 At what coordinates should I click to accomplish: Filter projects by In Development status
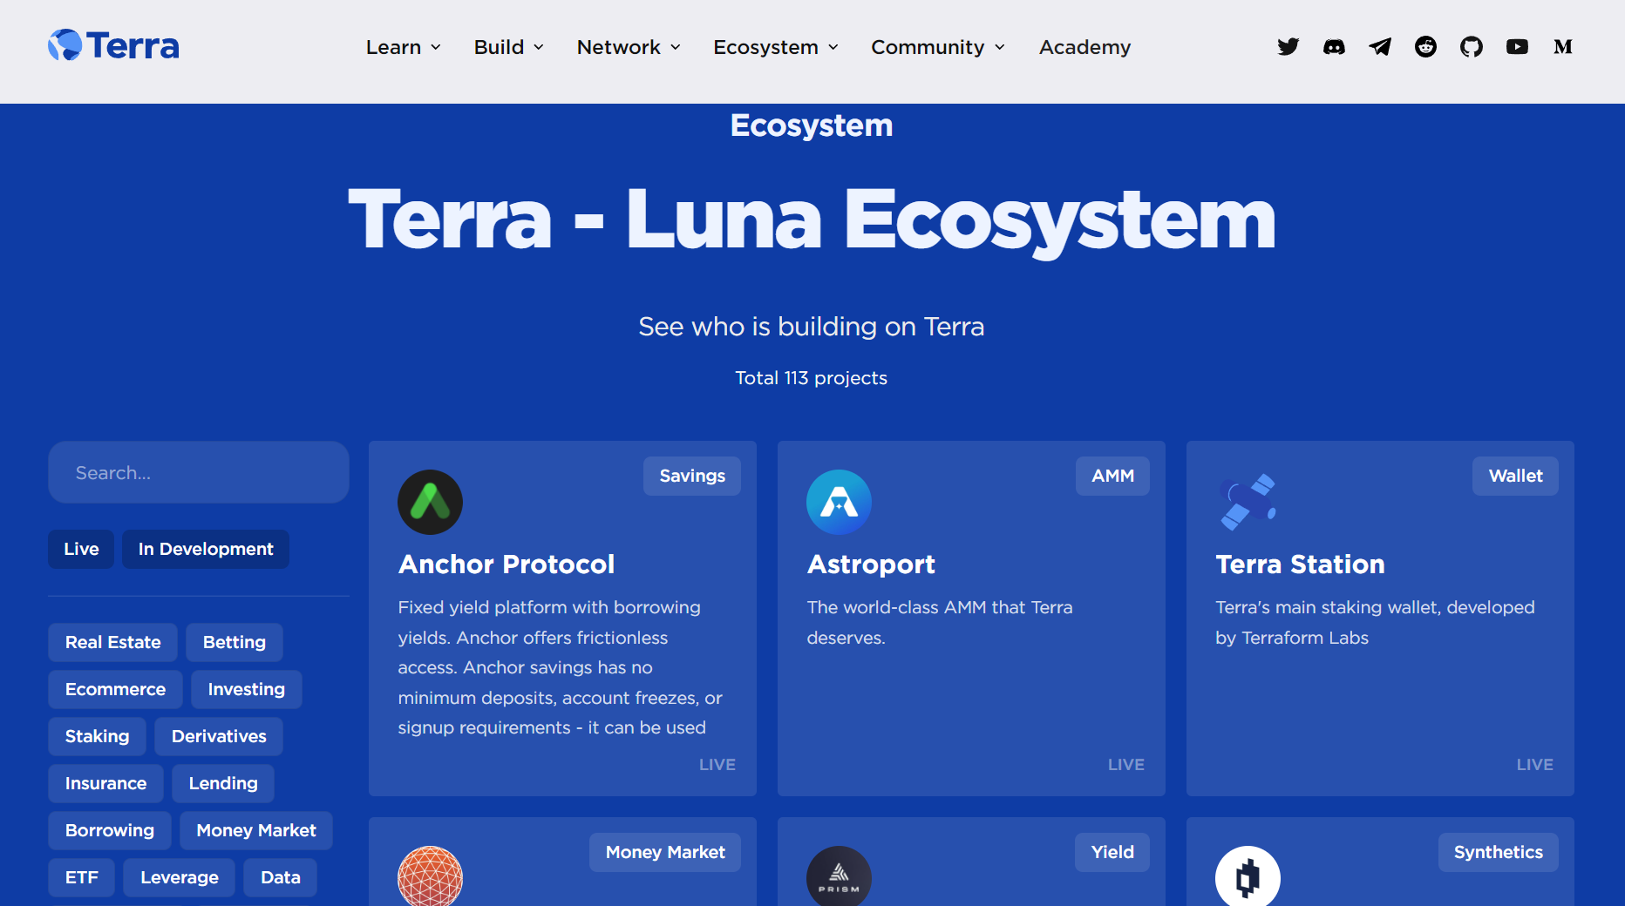click(x=206, y=549)
